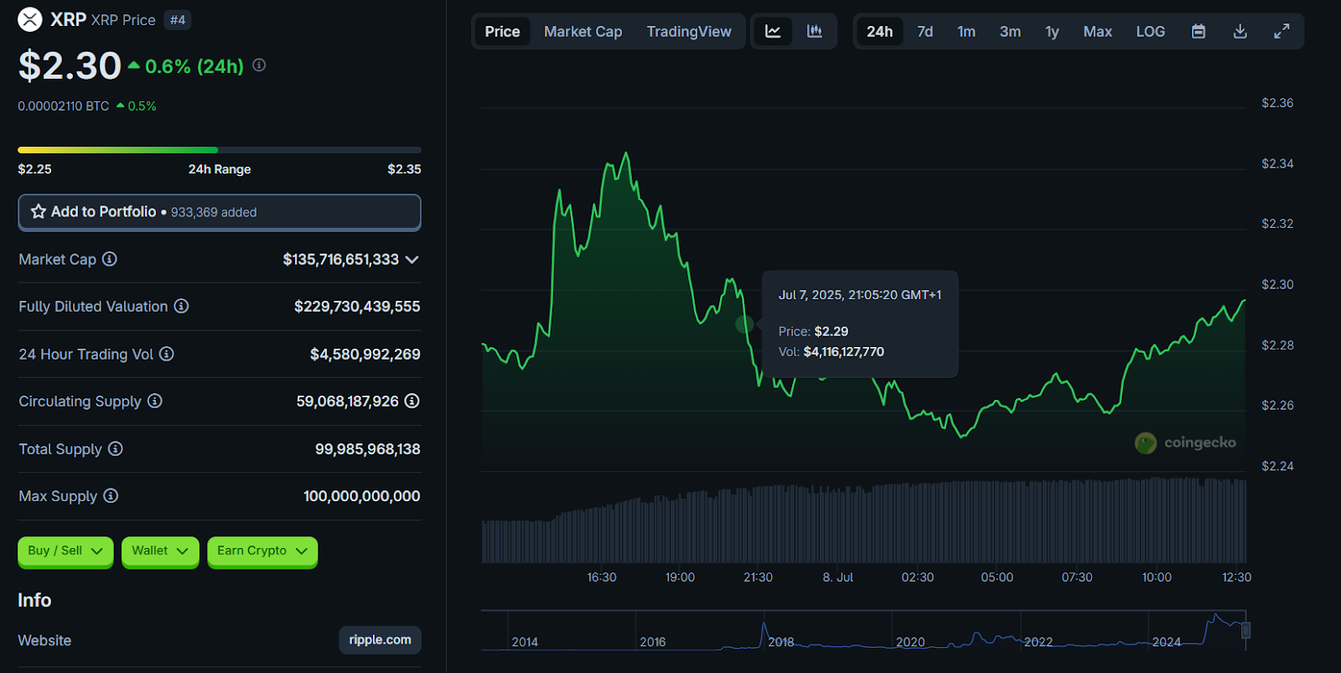Click the star icon in Add to Portfolio
Viewport: 1341px width, 673px height.
39,212
